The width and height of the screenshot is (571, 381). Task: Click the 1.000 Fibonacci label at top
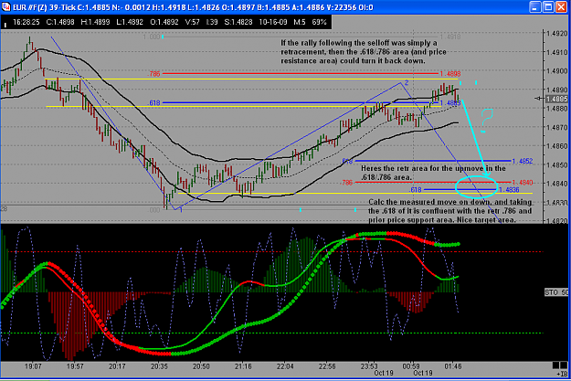click(151, 37)
